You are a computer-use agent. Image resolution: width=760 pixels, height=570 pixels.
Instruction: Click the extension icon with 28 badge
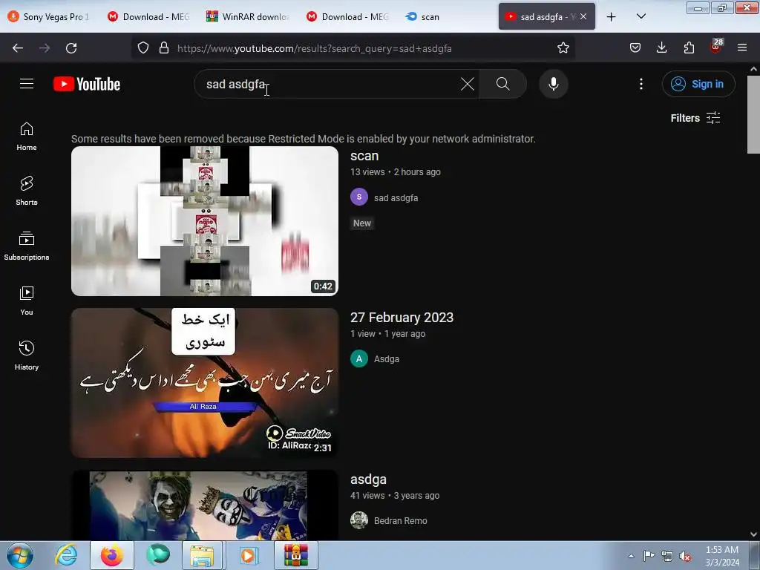(716, 47)
